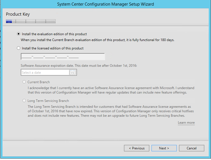Click the third wizard progress segment
The width and height of the screenshot is (211, 160).
(31, 21)
